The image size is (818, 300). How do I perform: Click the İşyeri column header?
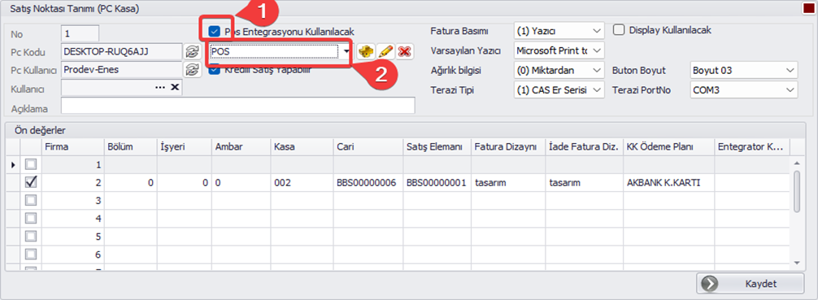pyautogui.click(x=184, y=147)
